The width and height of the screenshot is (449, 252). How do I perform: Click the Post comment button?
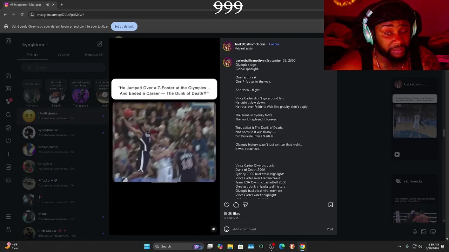point(330,229)
